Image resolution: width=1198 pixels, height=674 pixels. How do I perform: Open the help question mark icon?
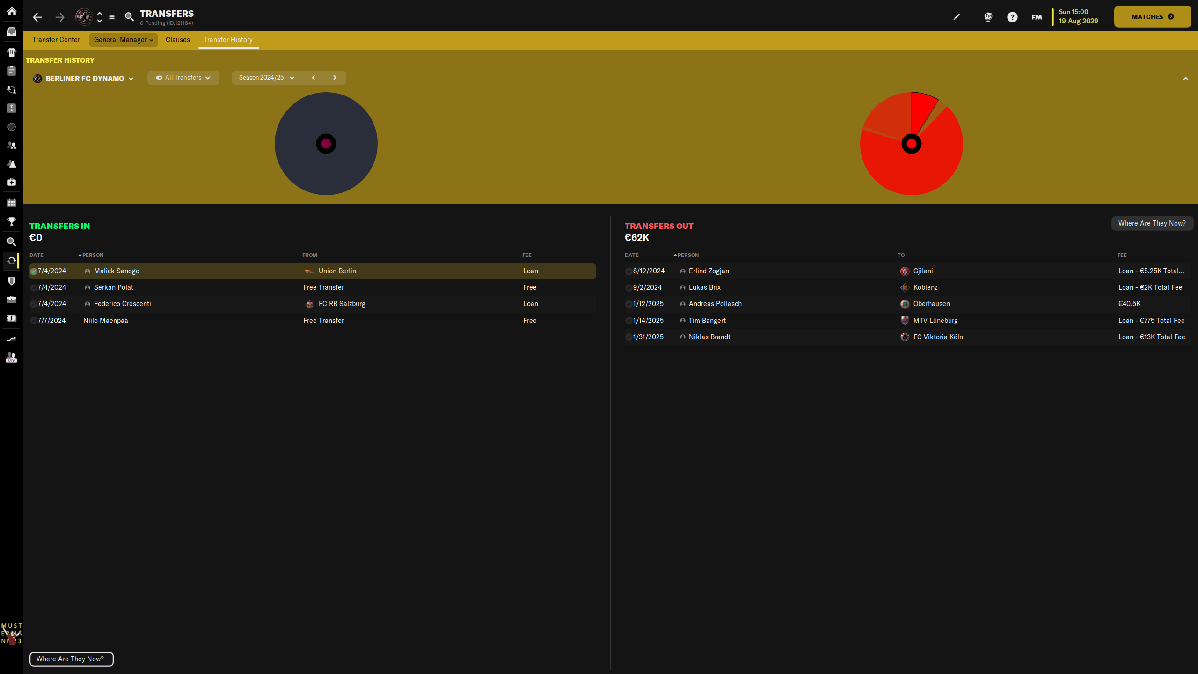coord(1012,17)
